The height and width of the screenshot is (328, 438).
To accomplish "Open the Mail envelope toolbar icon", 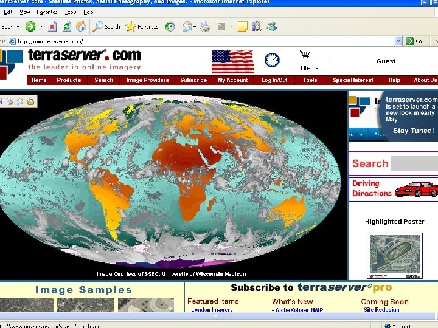I will click(187, 27).
